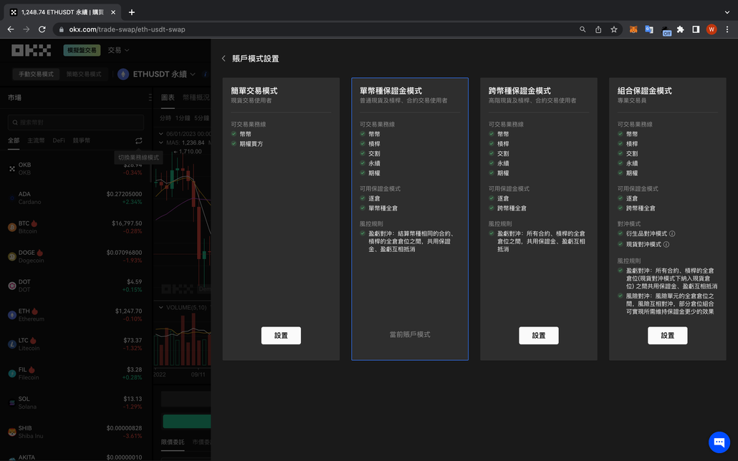The image size is (738, 461).
Task: Click the site lock icon
Action: pyautogui.click(x=61, y=29)
